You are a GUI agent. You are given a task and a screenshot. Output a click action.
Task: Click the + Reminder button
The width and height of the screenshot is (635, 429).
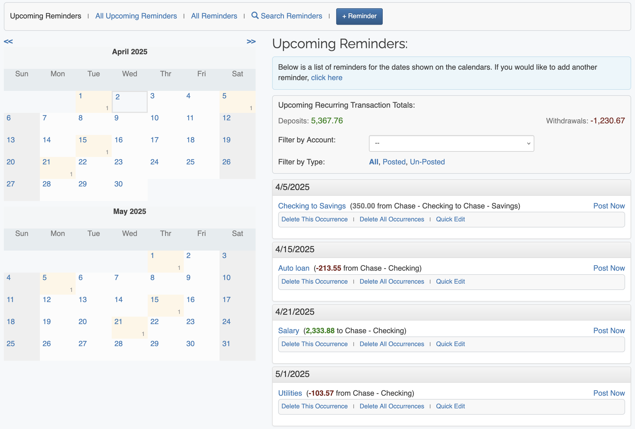tap(359, 16)
